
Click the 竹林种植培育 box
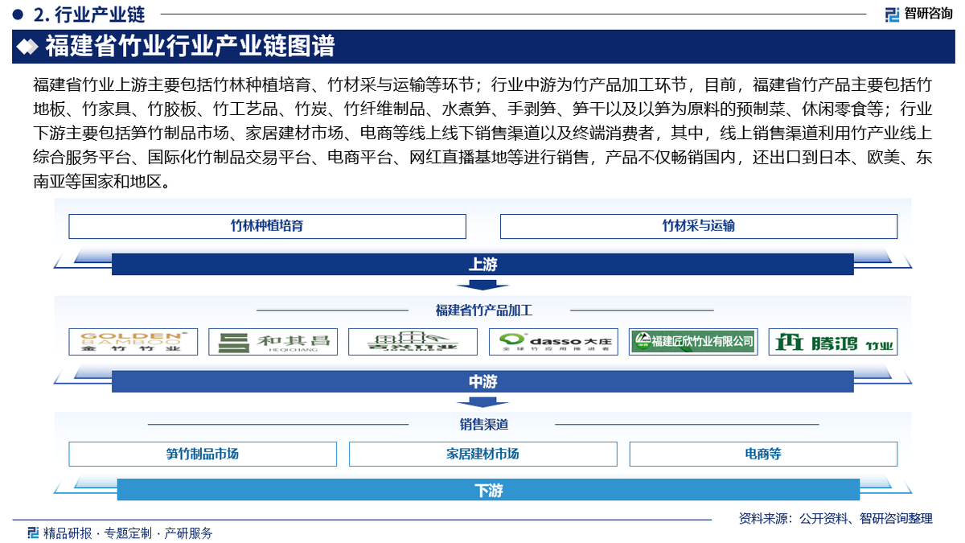click(267, 227)
